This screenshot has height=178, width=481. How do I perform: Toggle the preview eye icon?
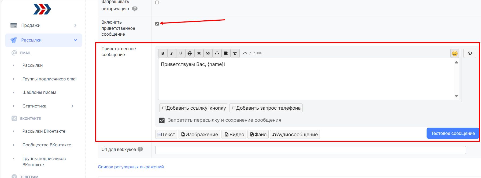[x=469, y=53]
